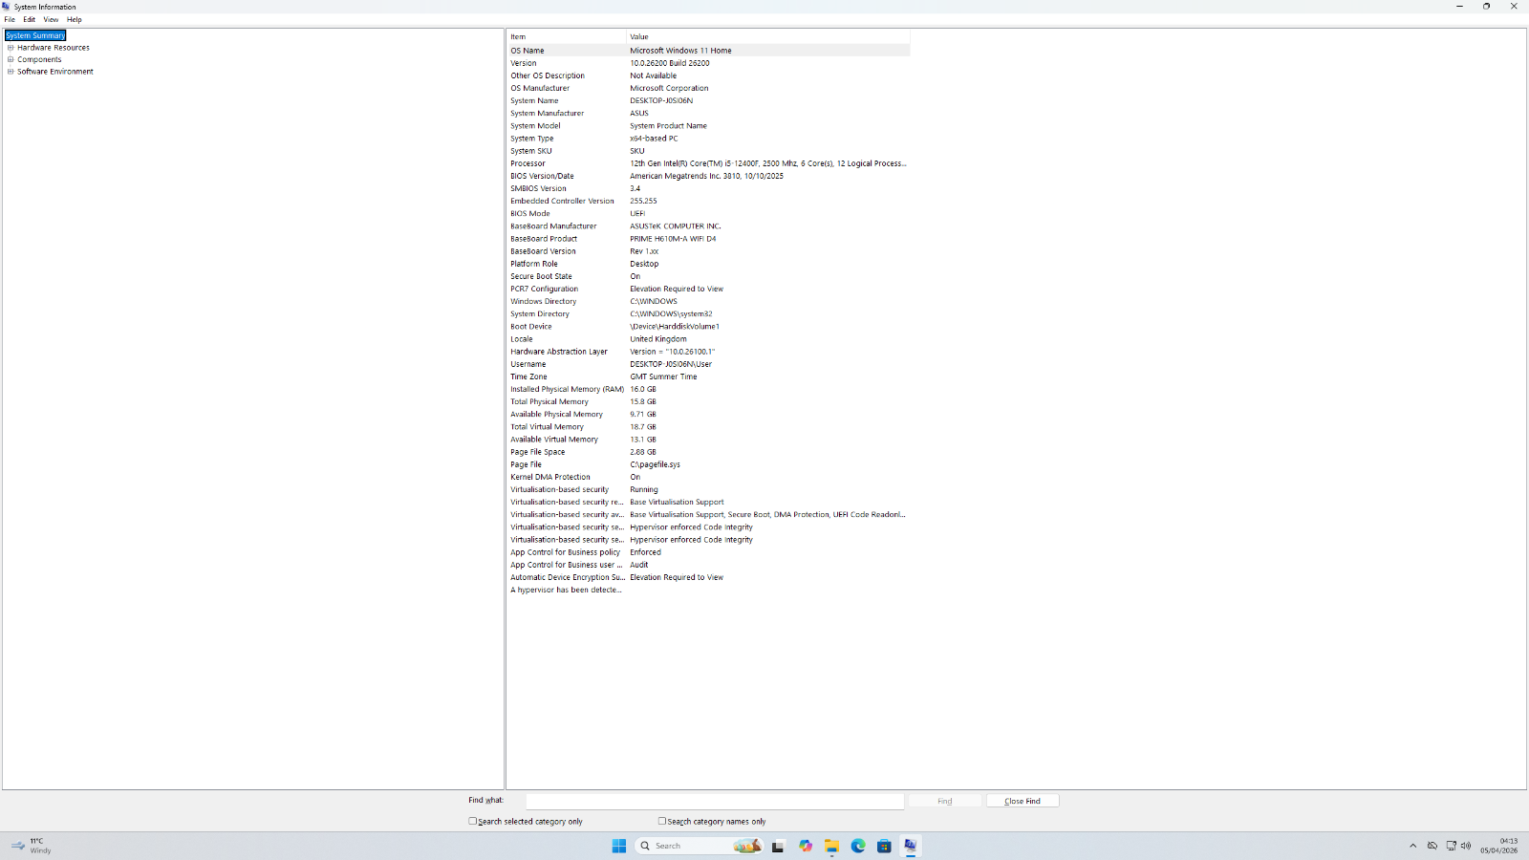
Task: Click the BIOS Mode value 'UEFI'
Action: click(637, 213)
